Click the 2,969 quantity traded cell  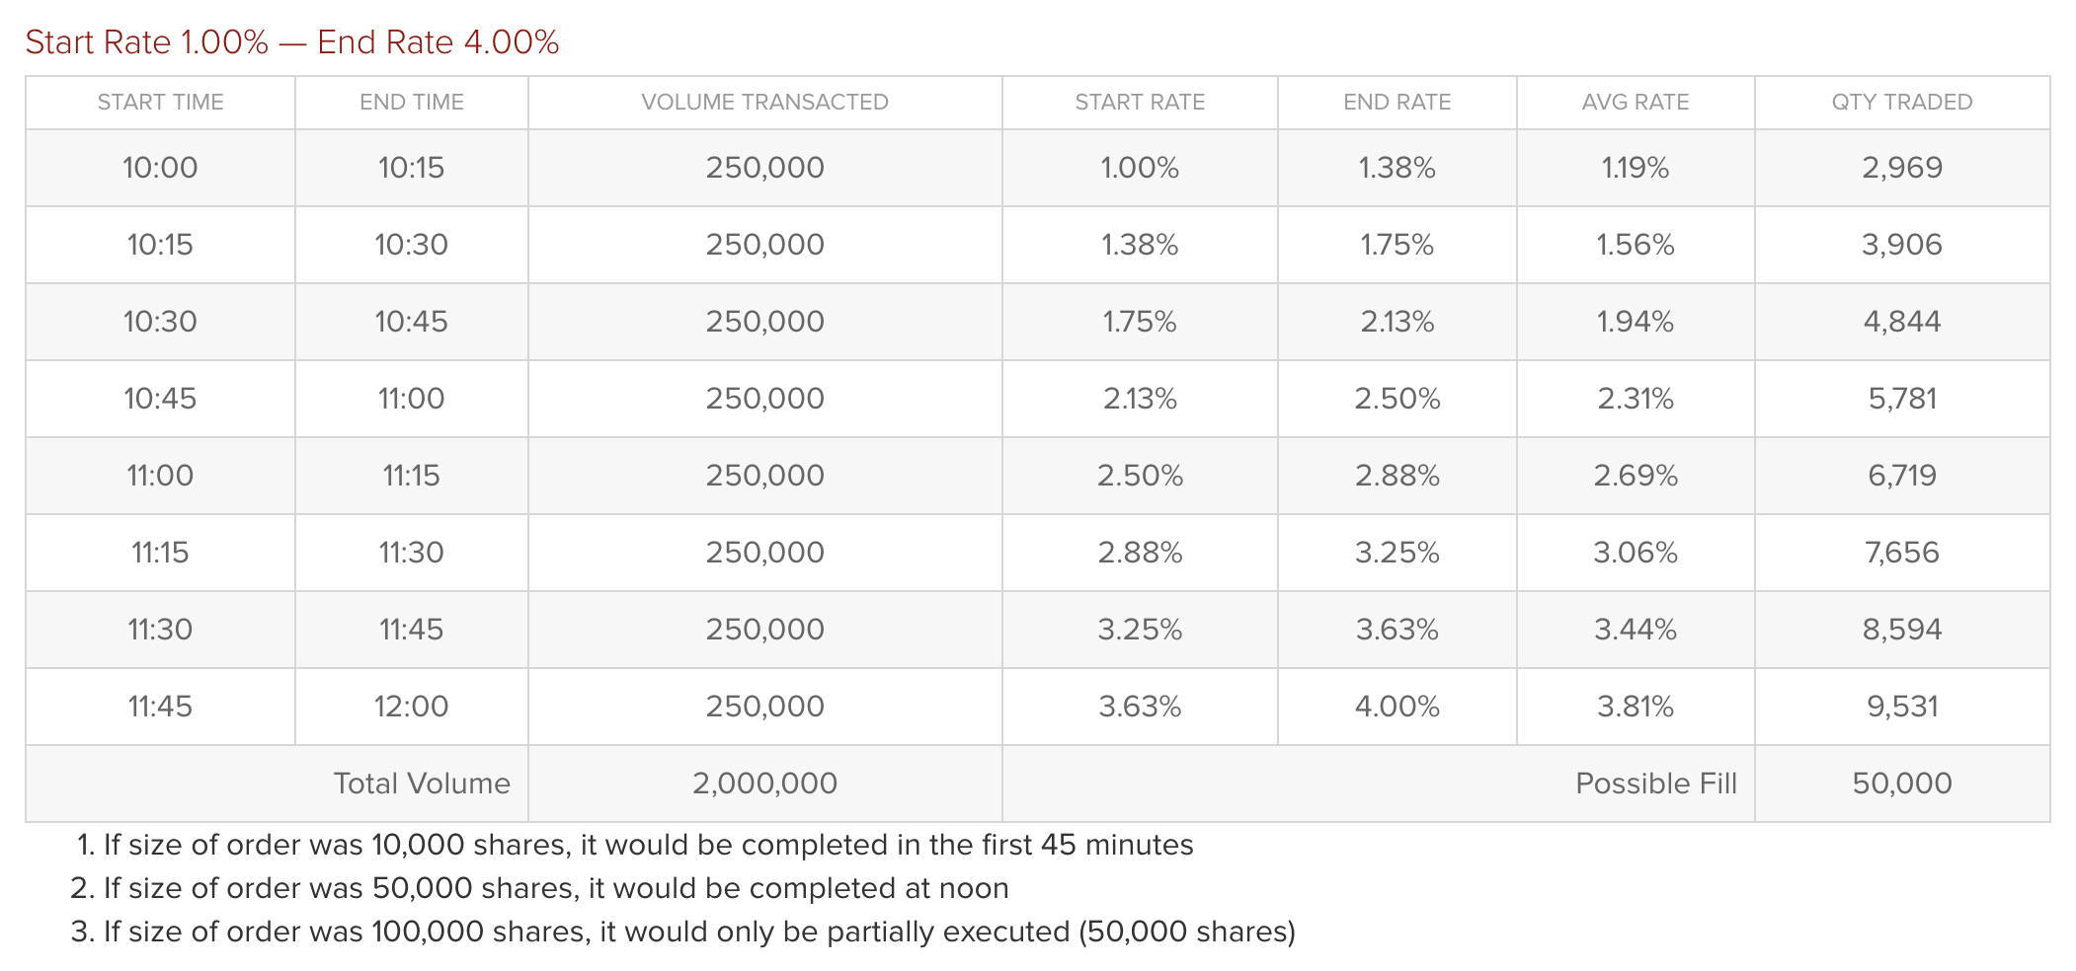pos(1901,168)
